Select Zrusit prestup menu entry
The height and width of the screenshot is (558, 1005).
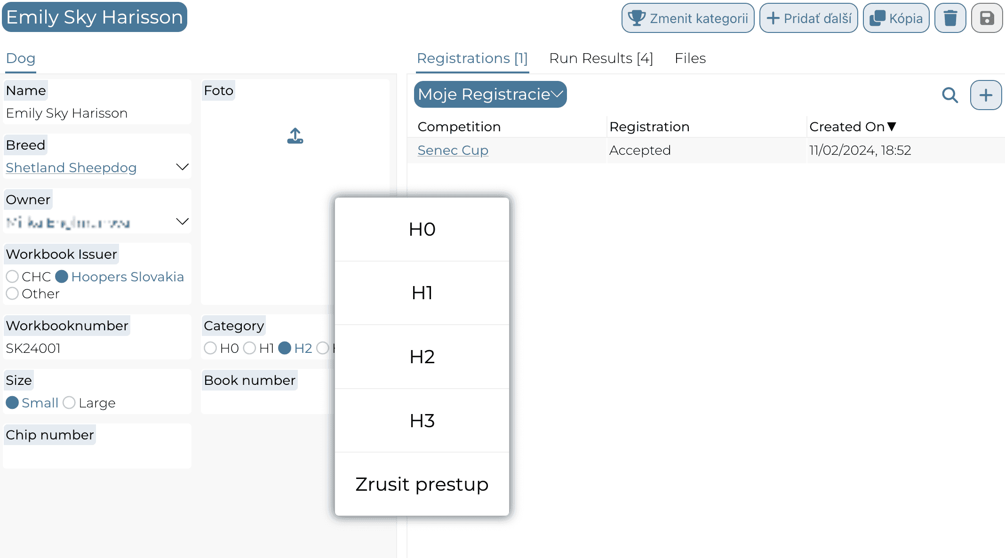coord(422,484)
